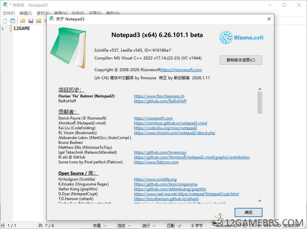Screen dimensions: 307x229
Task: Click the credits scrollbar down arrow
Action: pos(260,201)
